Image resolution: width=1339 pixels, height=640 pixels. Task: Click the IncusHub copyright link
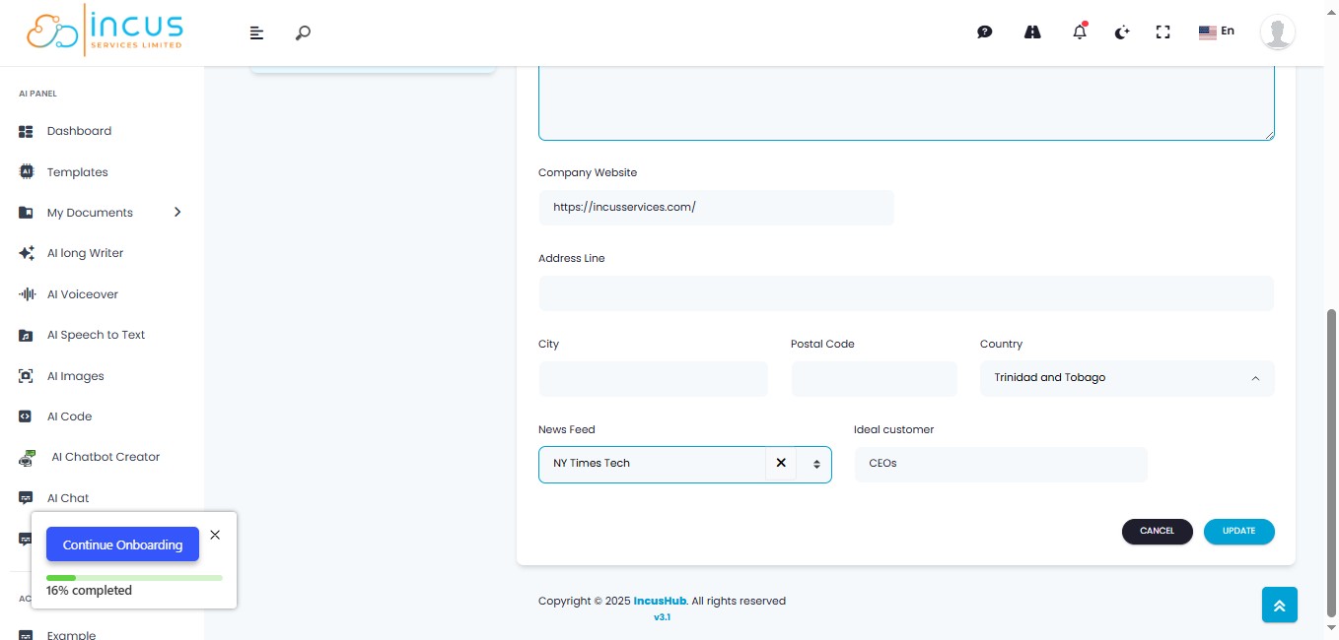[659, 601]
